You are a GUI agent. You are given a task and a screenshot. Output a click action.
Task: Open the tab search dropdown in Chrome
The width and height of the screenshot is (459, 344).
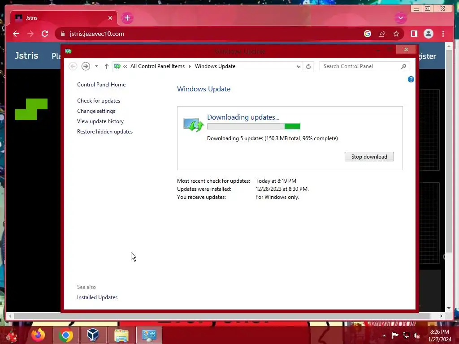pyautogui.click(x=400, y=18)
